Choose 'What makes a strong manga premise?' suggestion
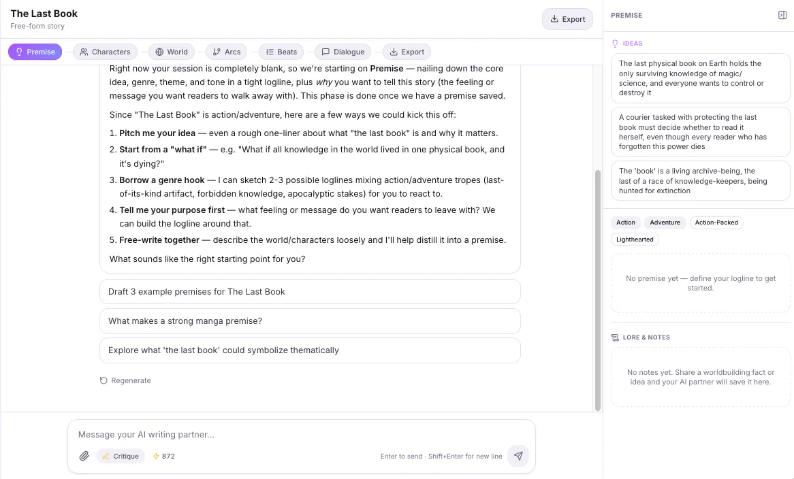This screenshot has width=794, height=479. [310, 321]
